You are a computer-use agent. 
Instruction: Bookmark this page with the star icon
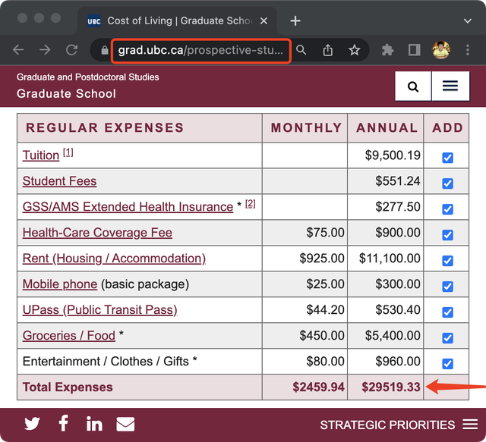[355, 50]
